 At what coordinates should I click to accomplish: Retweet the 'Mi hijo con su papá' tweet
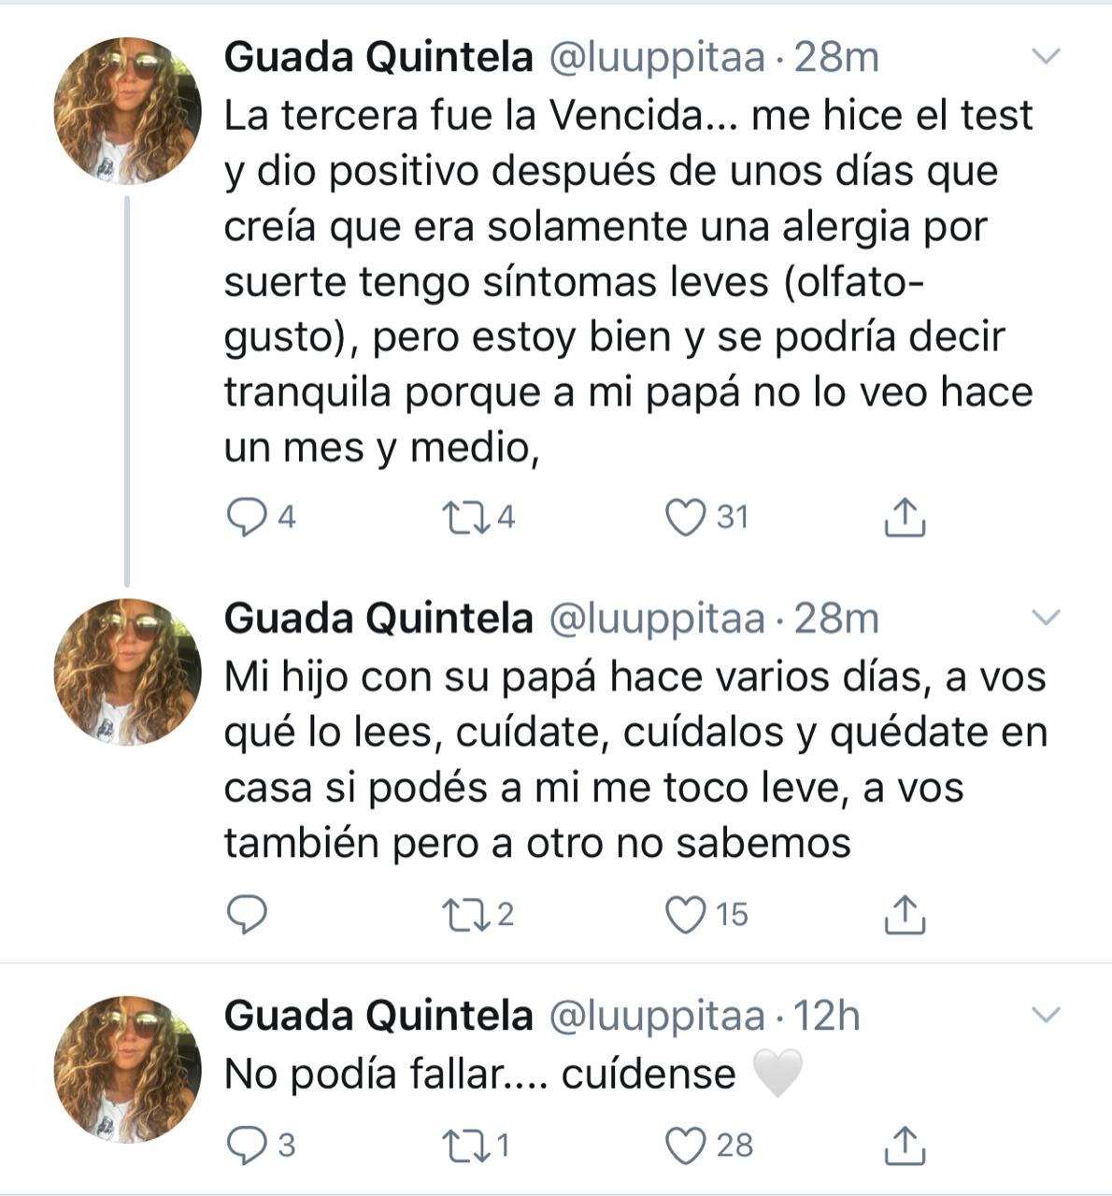coord(464,915)
